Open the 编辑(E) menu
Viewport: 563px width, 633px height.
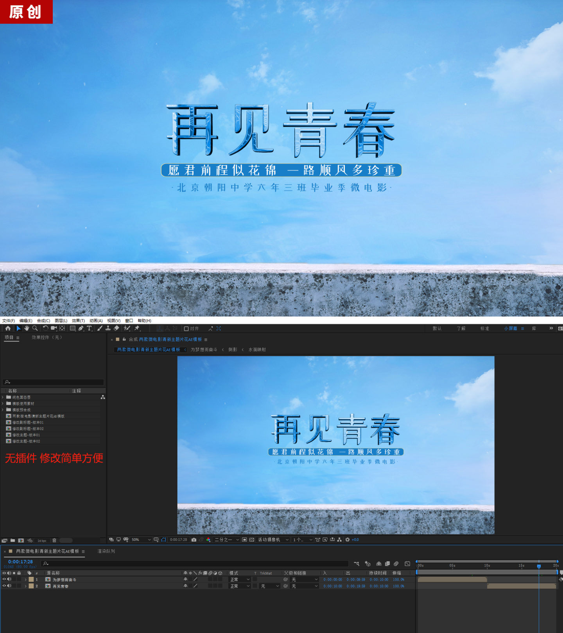(x=26, y=320)
